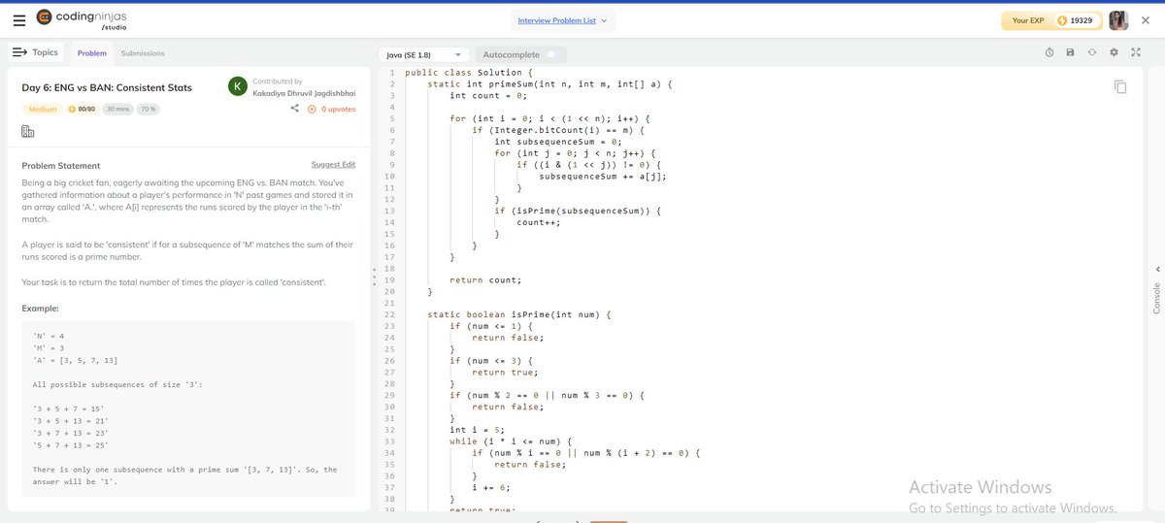This screenshot has height=523, width=1165.
Task: Select the problem title Day 6: ENG vs BAN
Action: [x=107, y=87]
